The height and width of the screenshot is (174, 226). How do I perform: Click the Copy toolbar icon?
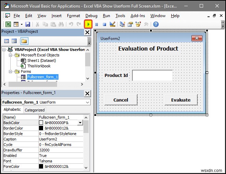[x=45, y=24]
